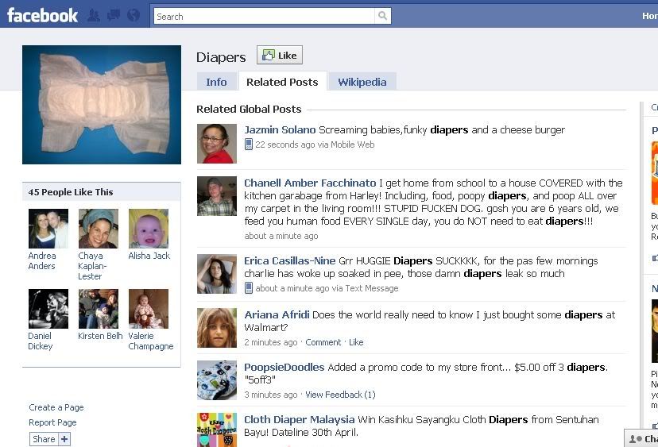Click the Diapers page title

point(221,57)
